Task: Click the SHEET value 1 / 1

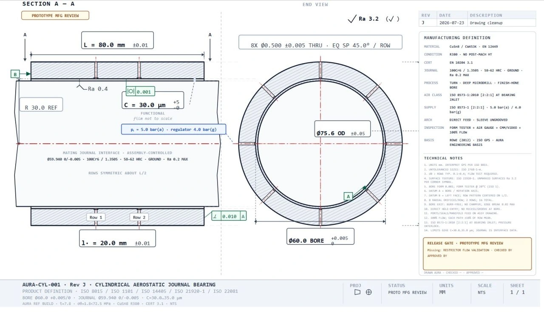Action: coord(517,292)
